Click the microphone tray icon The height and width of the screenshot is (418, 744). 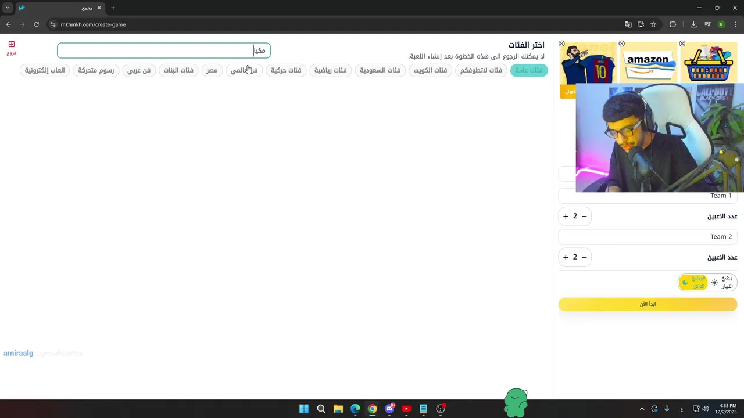click(x=667, y=409)
